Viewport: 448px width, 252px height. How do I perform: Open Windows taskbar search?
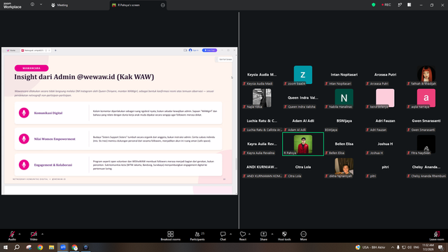tap(17, 247)
